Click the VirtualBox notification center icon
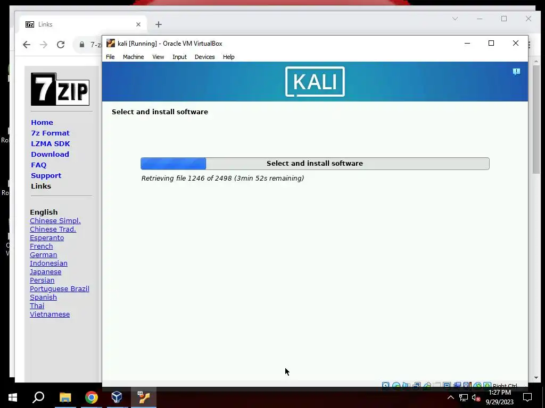Screen dimensions: 545x408 click(516, 72)
